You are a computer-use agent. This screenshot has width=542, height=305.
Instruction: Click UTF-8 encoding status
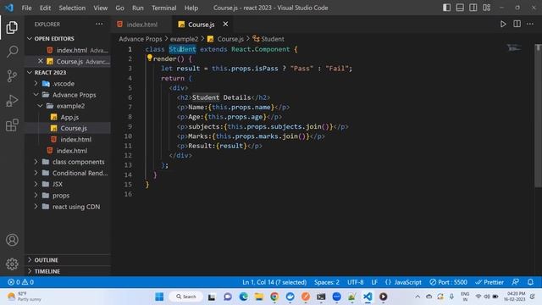356,282
